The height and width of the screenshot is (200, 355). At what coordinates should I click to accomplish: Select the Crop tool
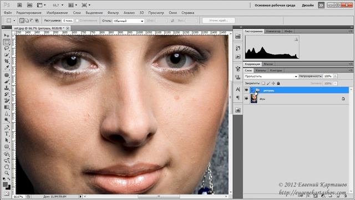point(7,61)
